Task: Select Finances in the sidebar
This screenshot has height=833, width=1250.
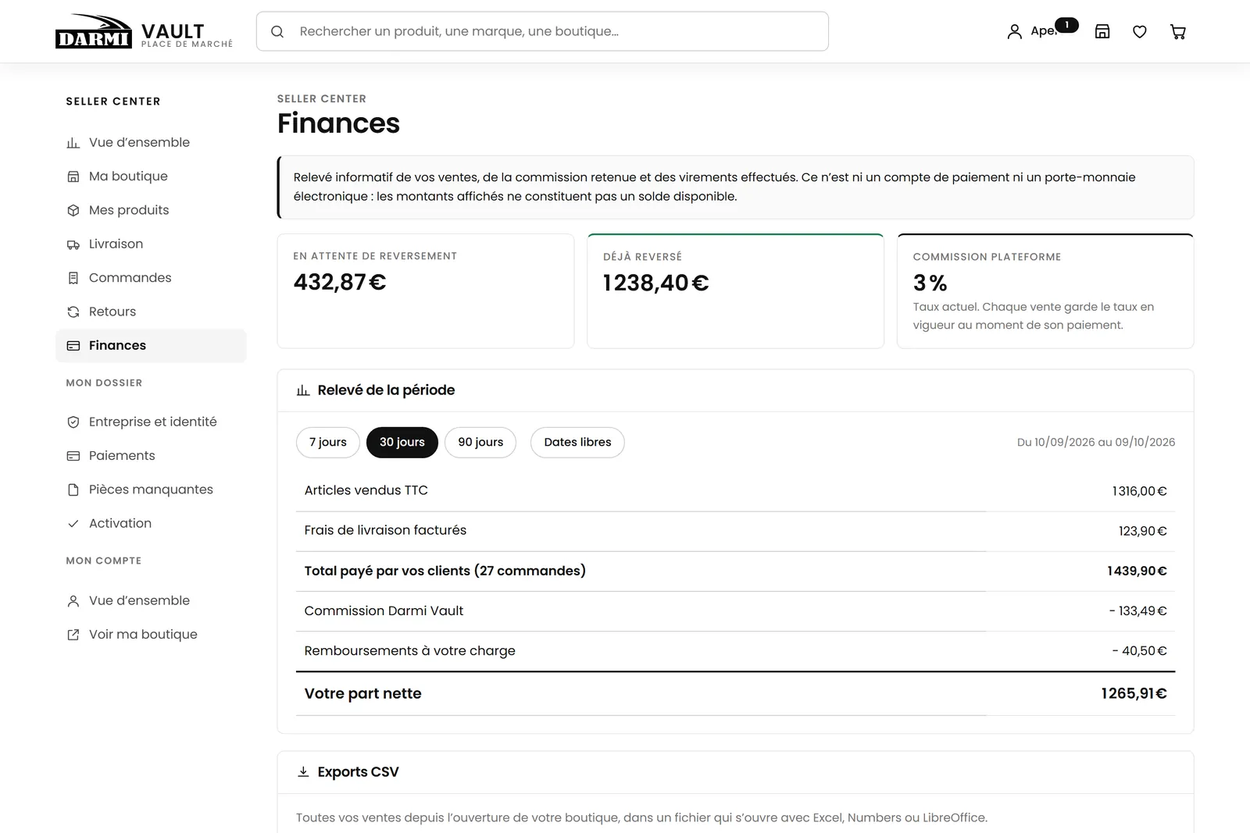Action: [151, 346]
